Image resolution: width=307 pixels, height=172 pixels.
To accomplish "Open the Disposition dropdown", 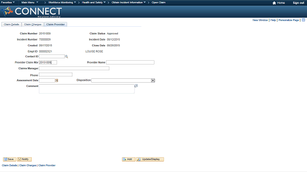I will pyautogui.click(x=153, y=81).
